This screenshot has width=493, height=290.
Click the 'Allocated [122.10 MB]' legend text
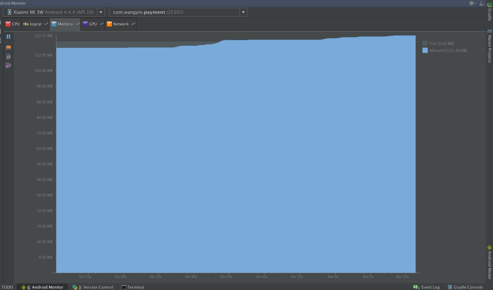[448, 50]
